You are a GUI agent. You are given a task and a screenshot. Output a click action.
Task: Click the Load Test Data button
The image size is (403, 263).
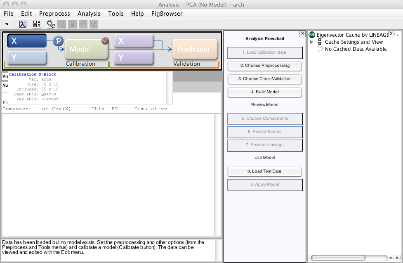pyautogui.click(x=264, y=171)
